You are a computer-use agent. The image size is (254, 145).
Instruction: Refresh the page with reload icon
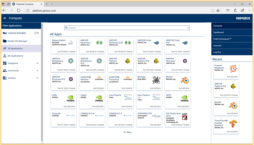point(19,10)
